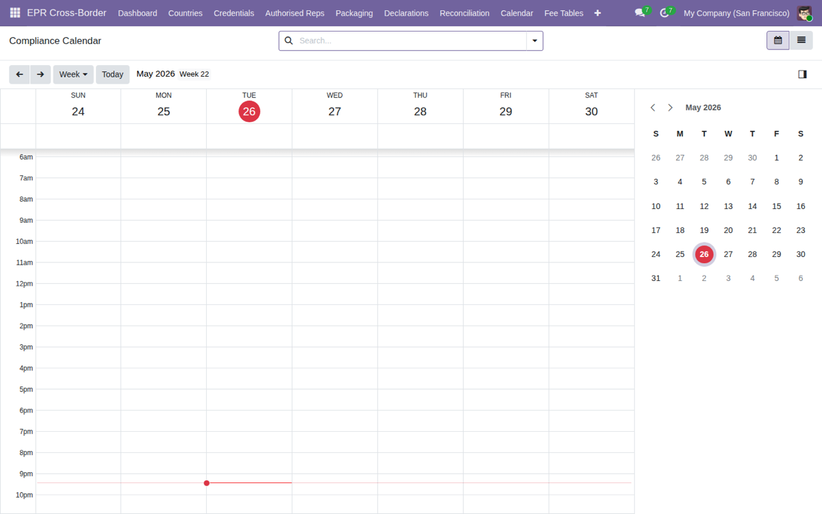Viewport: 822px width, 514px height.
Task: Click the current time marker dot
Action: 207,483
